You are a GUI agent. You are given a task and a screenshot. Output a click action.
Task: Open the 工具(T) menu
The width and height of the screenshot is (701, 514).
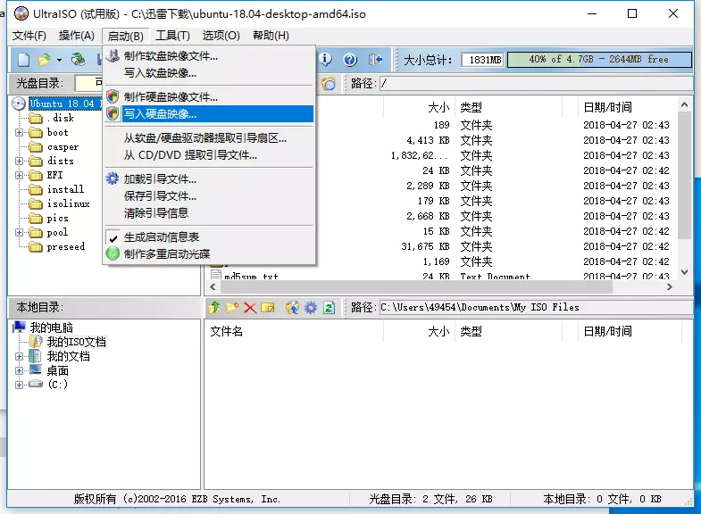point(172,36)
